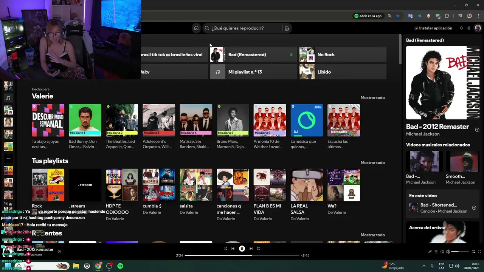
Task: Click the main page vertical scrollbar
Action: pyautogui.click(x=400, y=49)
